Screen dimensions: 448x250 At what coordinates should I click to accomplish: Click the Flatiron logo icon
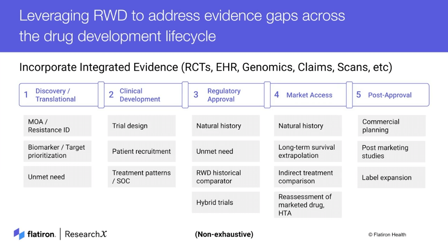(19, 234)
